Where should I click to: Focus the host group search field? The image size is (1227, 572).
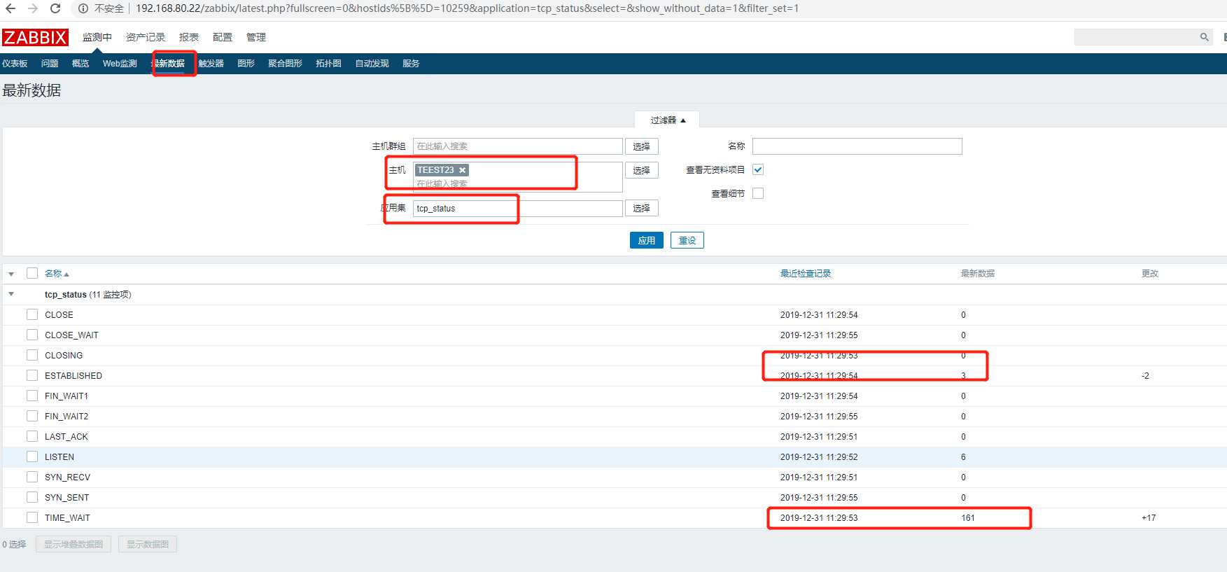[x=518, y=146]
